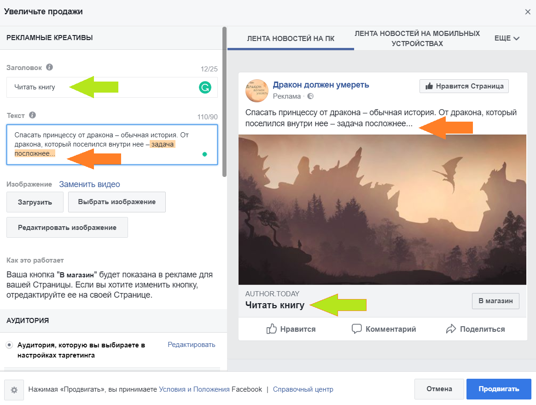Select the targeting audience radio button
This screenshot has height=405, width=536.
[x=9, y=345]
